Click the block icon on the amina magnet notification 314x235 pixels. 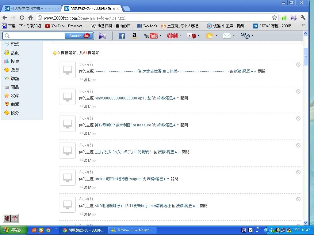click(298, 172)
